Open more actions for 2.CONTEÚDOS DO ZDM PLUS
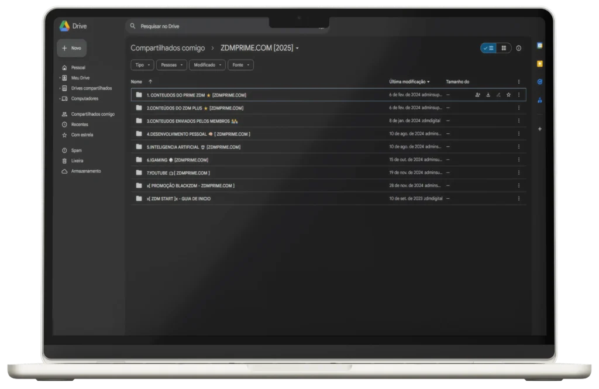 pos(519,108)
